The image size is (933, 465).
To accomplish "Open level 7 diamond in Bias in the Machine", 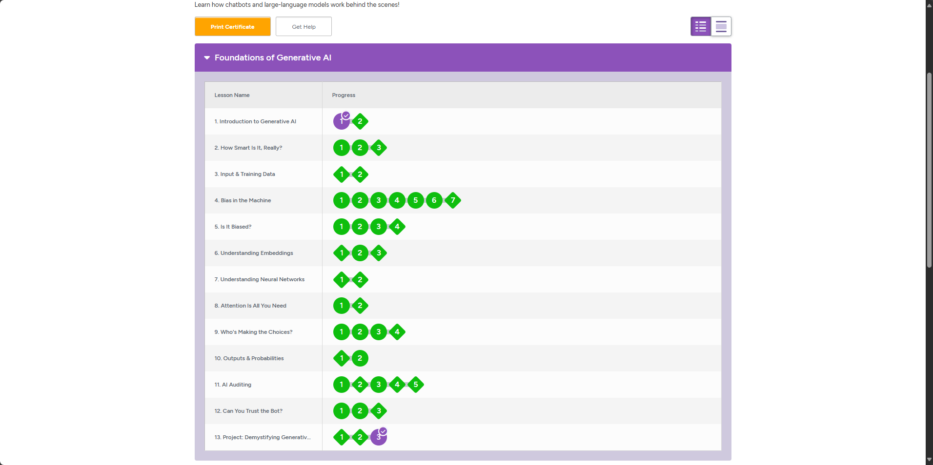I will pyautogui.click(x=453, y=200).
